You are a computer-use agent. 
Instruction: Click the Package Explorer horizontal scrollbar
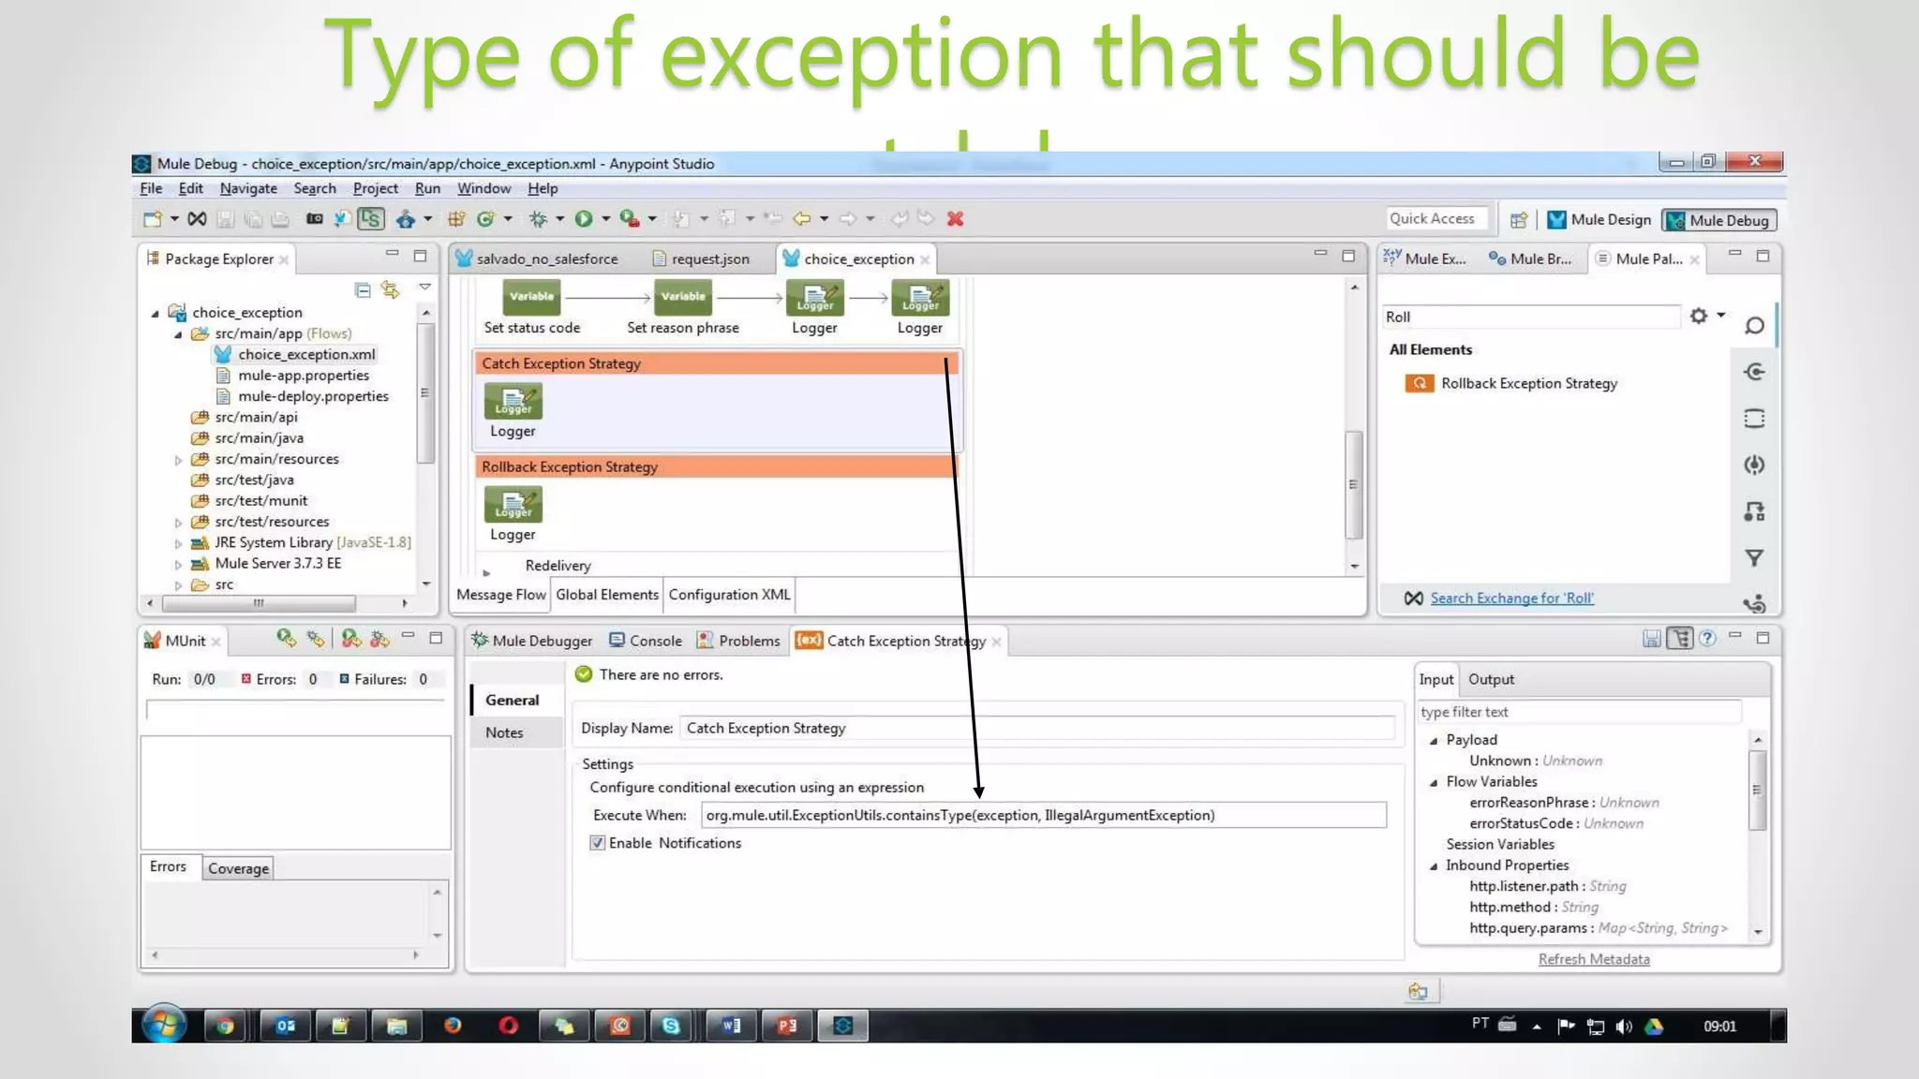tap(258, 603)
